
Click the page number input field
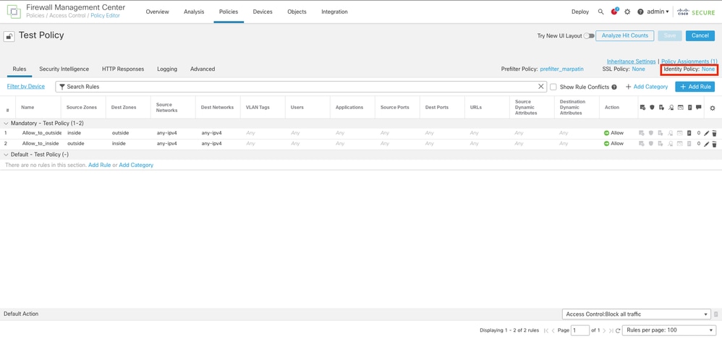pos(580,330)
